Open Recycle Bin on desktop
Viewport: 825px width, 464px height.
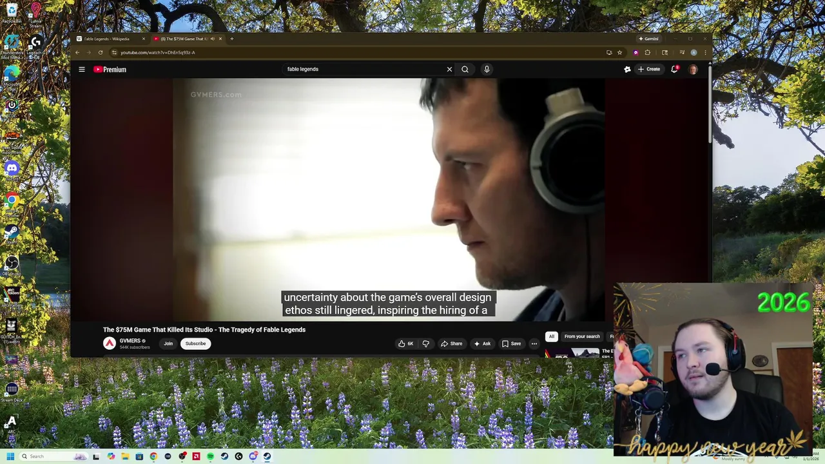point(12,12)
